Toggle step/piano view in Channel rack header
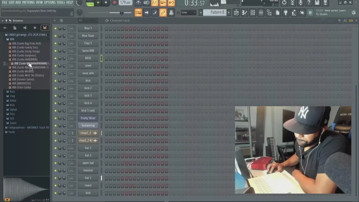Screen dimensions: 359x202 pyautogui.click(x=351, y=20)
